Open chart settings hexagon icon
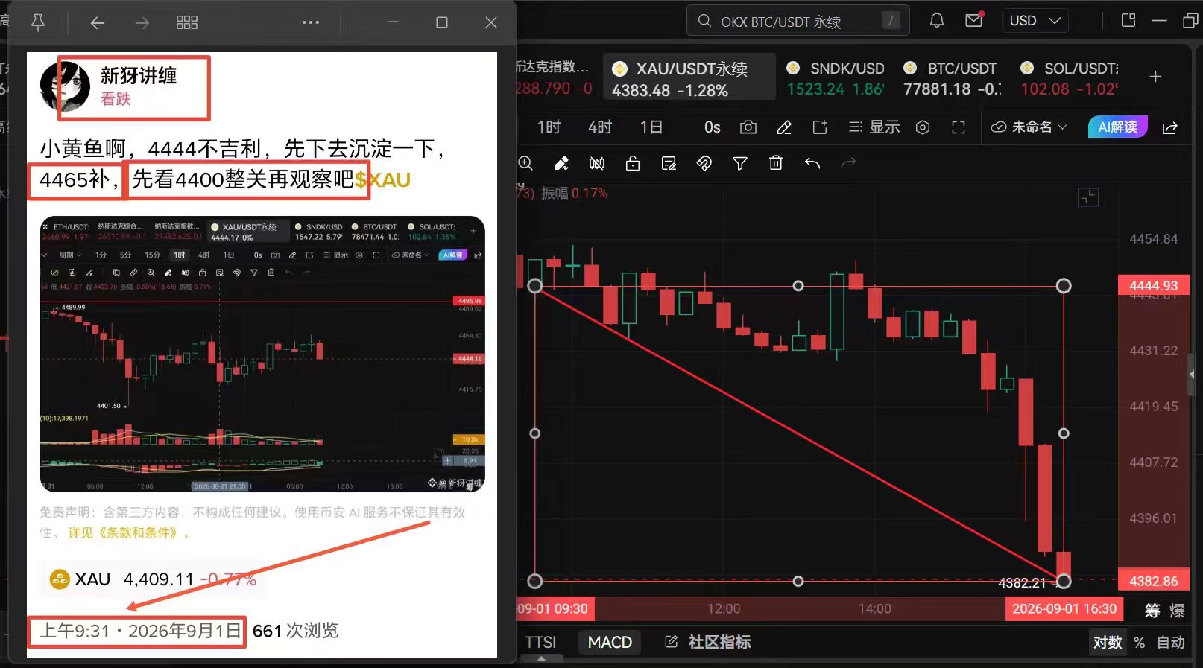This screenshot has width=1203, height=668. 923,127
